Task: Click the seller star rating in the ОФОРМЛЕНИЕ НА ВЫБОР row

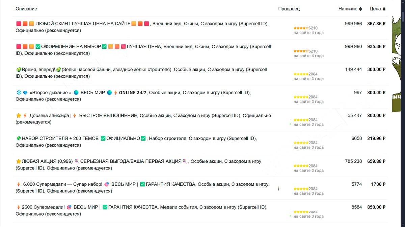Action: coord(301,51)
